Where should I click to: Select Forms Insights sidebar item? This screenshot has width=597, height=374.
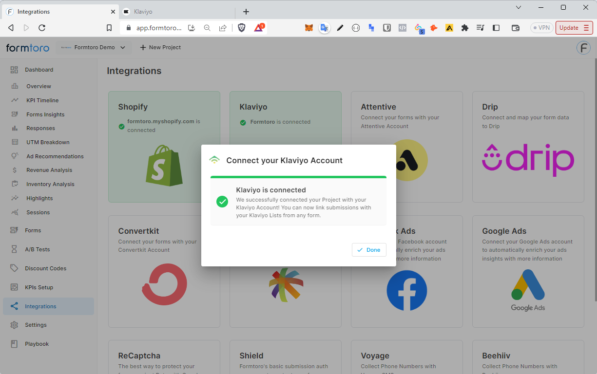point(45,114)
